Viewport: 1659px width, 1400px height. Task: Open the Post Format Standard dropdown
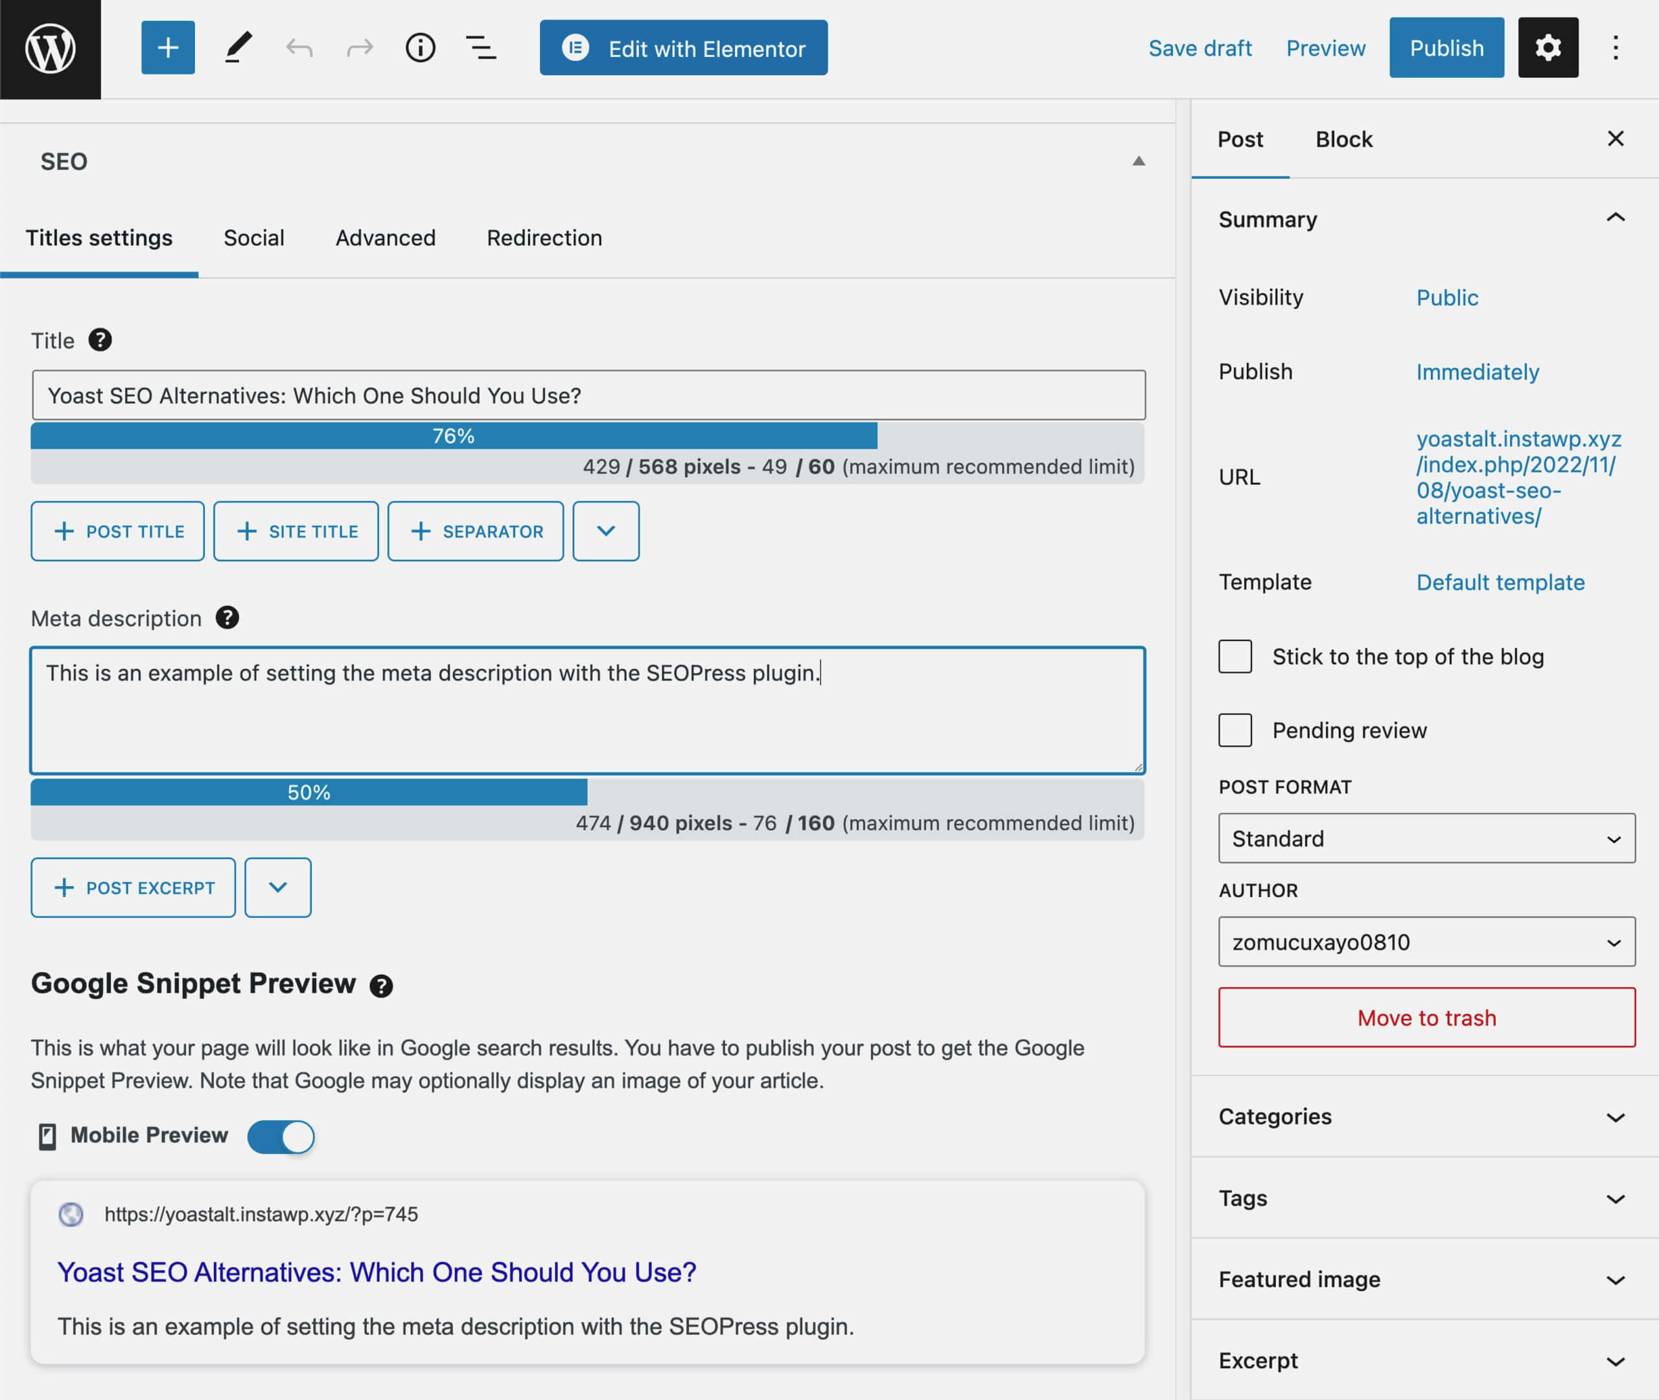(1426, 838)
